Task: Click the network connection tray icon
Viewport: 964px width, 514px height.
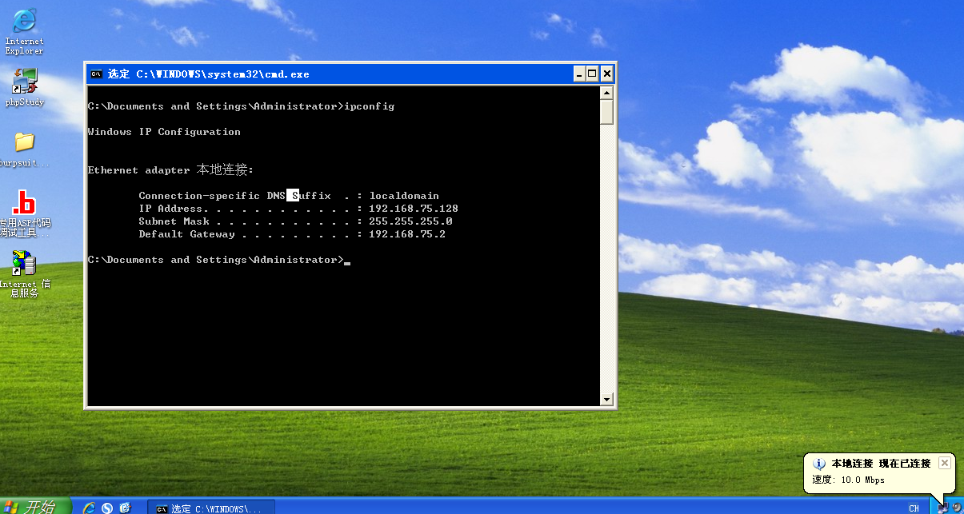Action: [943, 508]
